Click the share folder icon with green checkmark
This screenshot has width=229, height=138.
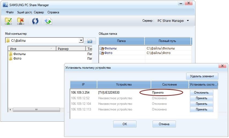coord(8,21)
